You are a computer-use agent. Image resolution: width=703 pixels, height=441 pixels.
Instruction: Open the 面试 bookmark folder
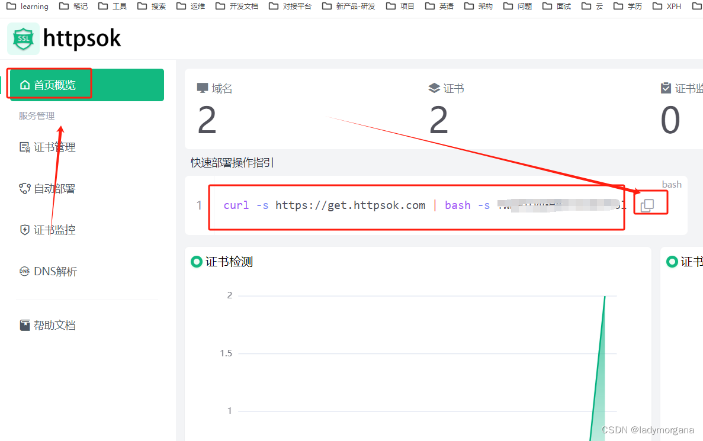(x=556, y=7)
